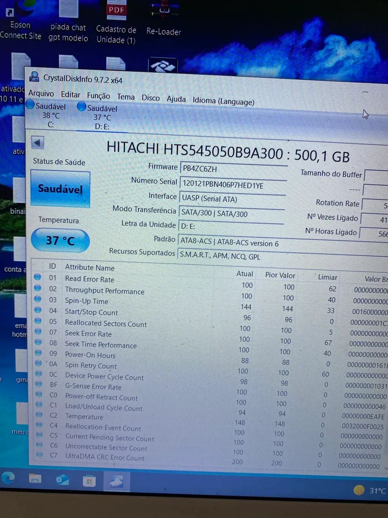Click the Nº Vezes Ligado value field
The height and width of the screenshot is (518, 388).
374,220
